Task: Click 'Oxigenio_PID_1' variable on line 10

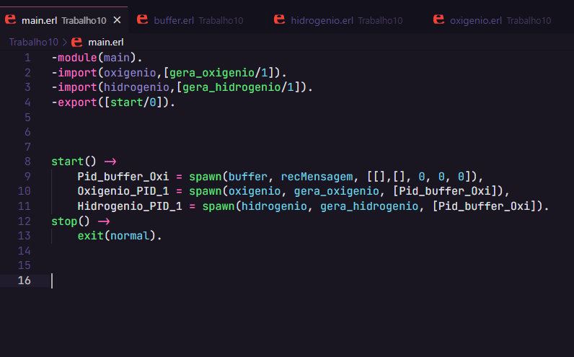Action: pos(123,191)
